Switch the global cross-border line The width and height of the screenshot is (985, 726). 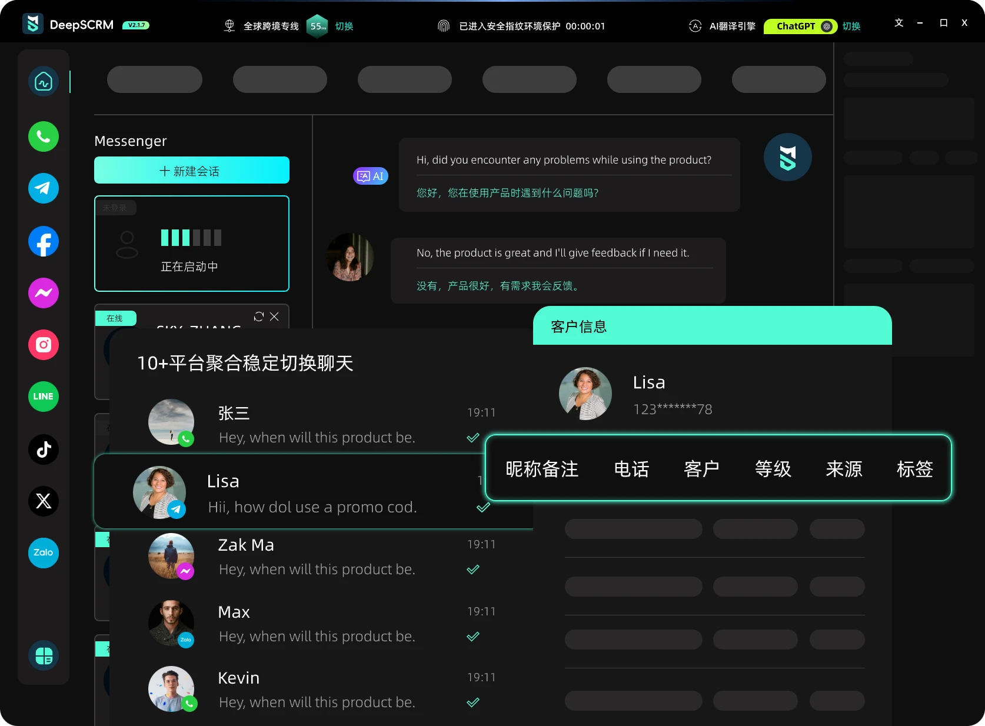(344, 26)
